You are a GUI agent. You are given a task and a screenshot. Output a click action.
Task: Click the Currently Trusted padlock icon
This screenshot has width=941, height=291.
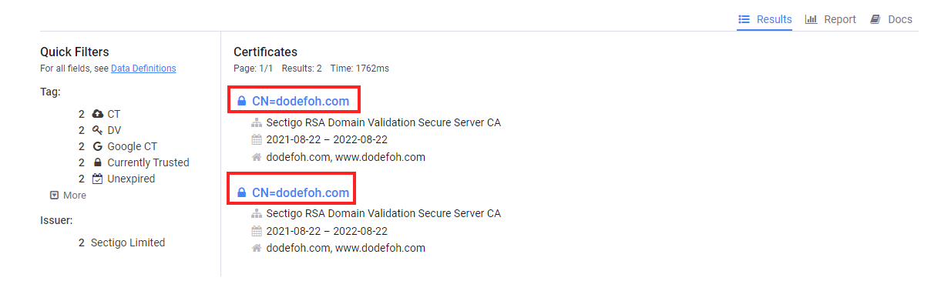[97, 162]
